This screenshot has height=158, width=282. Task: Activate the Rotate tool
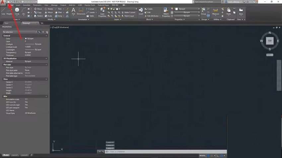(49, 9)
